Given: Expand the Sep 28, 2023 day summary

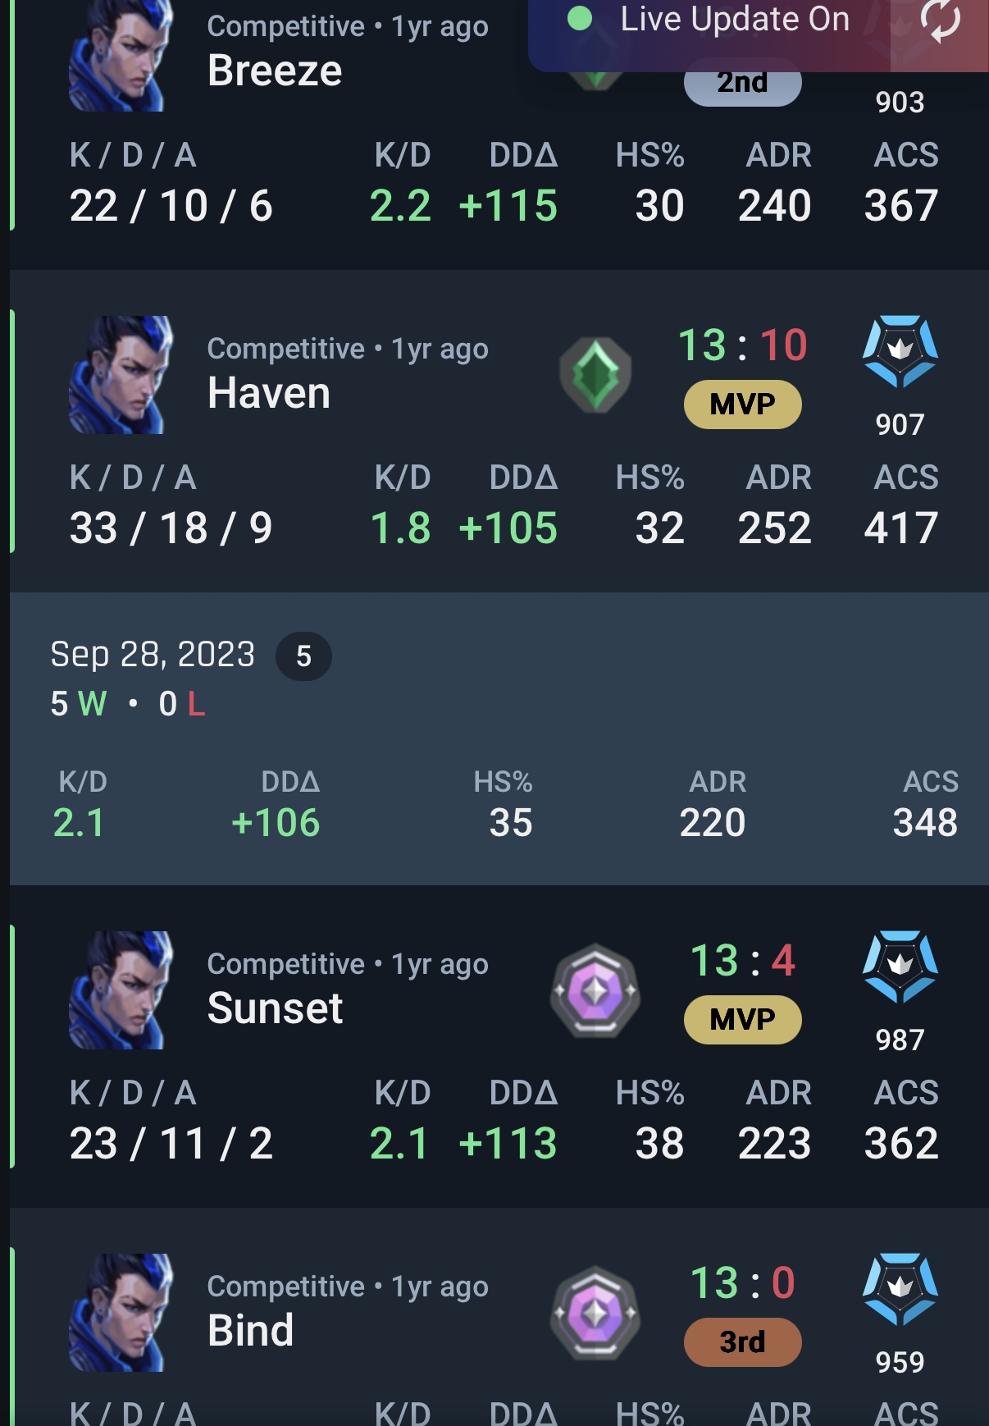Looking at the screenshot, I should coord(499,738).
